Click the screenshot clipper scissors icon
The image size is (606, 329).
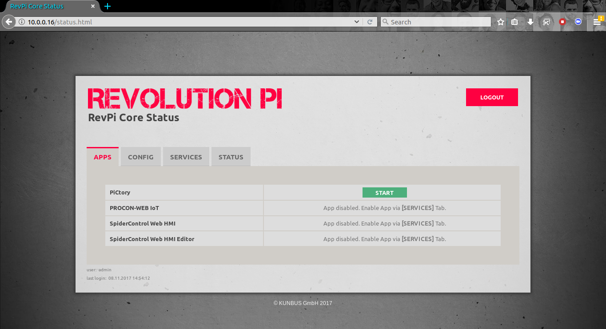[546, 21]
